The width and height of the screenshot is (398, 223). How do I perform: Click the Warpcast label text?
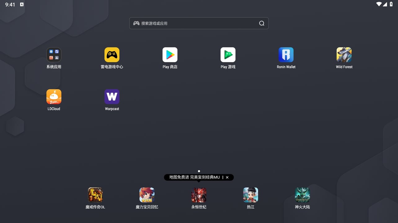112,109
